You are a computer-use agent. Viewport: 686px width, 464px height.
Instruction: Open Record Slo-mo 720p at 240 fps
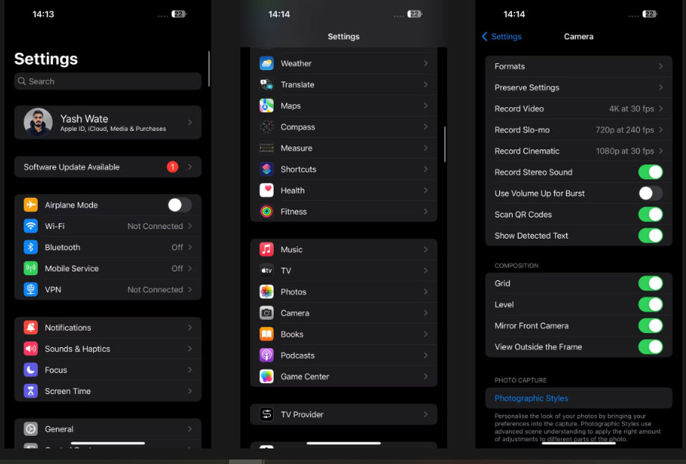point(578,130)
